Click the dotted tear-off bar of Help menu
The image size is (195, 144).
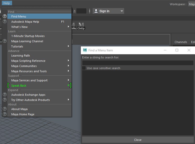click(37, 8)
